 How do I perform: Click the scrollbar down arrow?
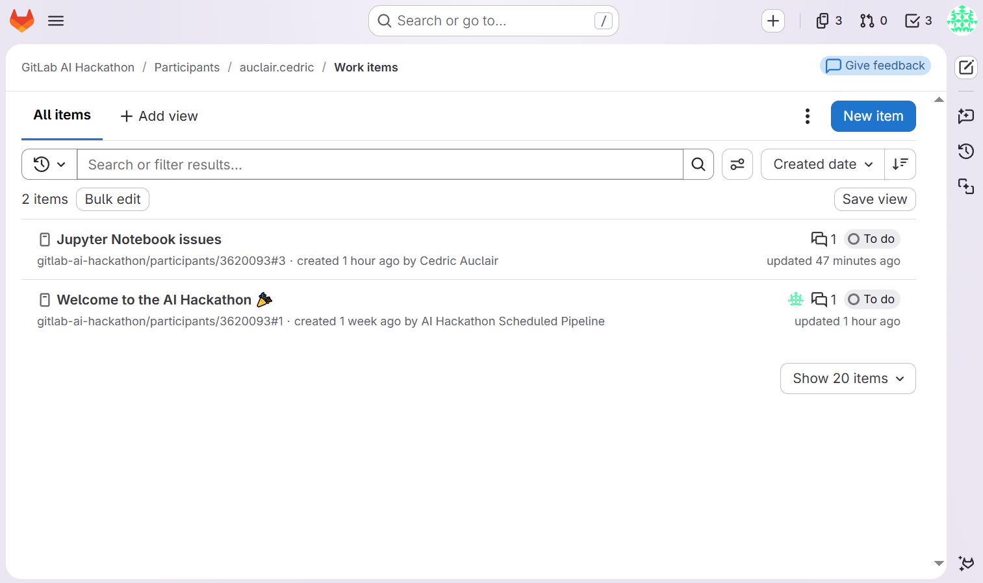939,563
